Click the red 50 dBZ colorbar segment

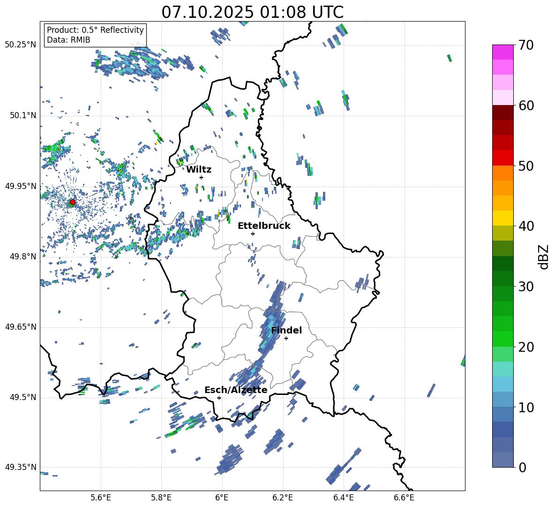click(x=502, y=158)
